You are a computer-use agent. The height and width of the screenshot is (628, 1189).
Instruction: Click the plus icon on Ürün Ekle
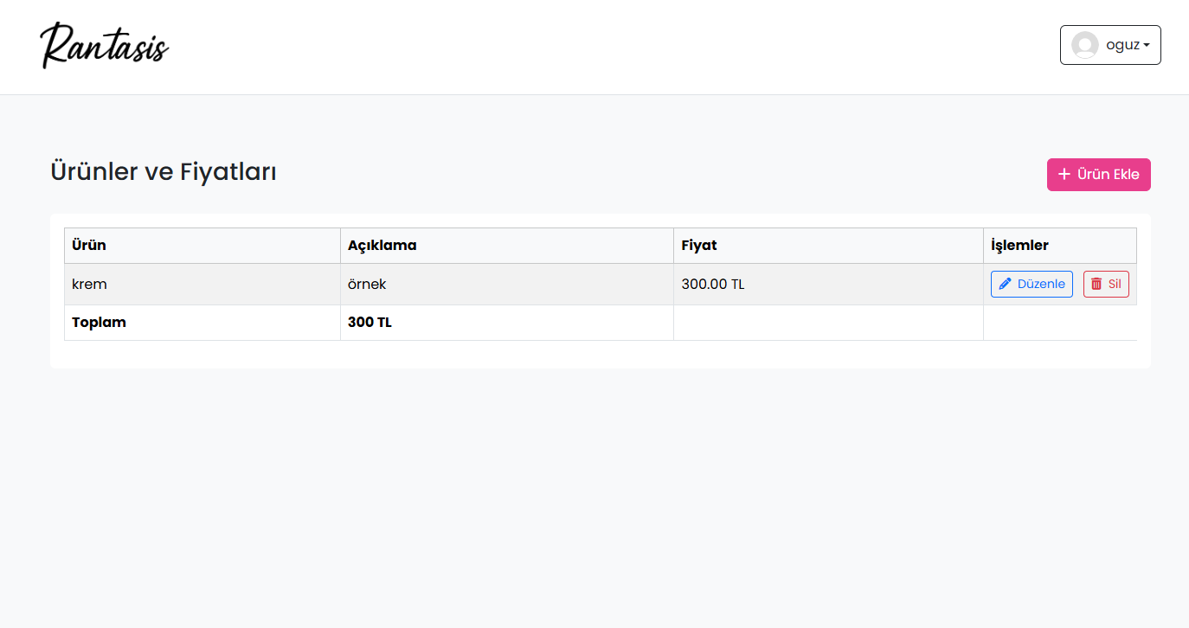[1064, 175]
